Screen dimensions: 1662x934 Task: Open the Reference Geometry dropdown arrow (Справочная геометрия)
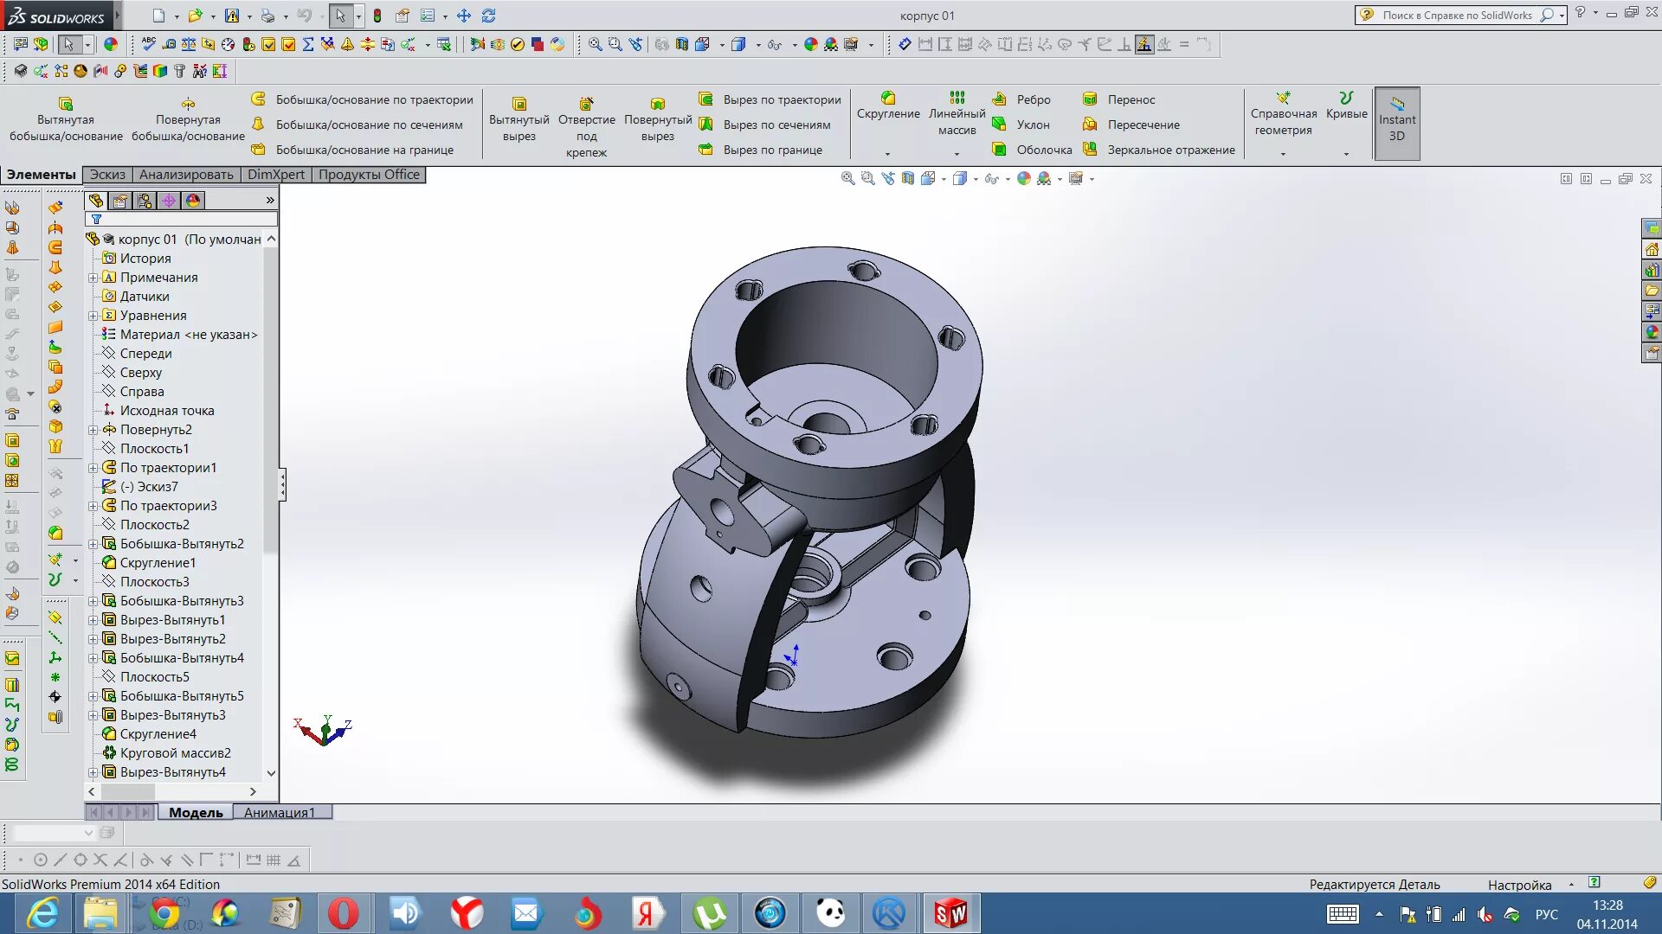pos(1283,154)
